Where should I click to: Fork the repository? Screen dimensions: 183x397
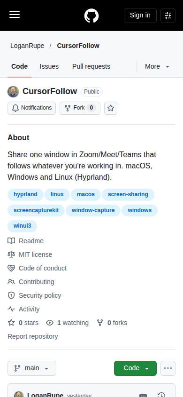[x=80, y=108]
